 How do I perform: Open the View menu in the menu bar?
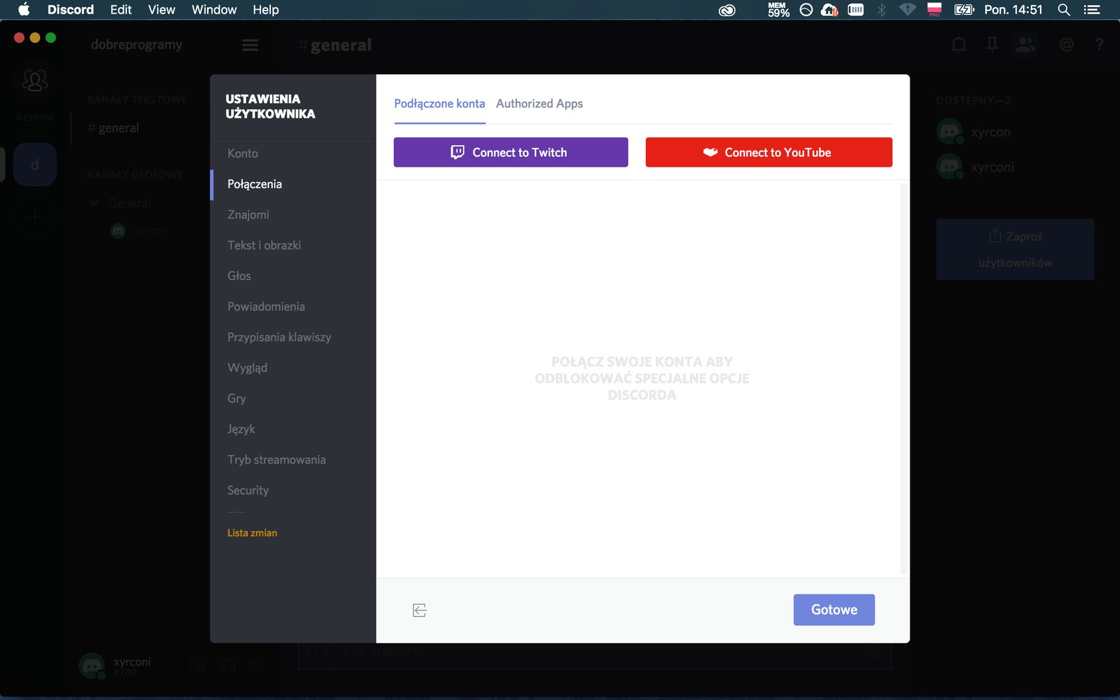pos(161,10)
